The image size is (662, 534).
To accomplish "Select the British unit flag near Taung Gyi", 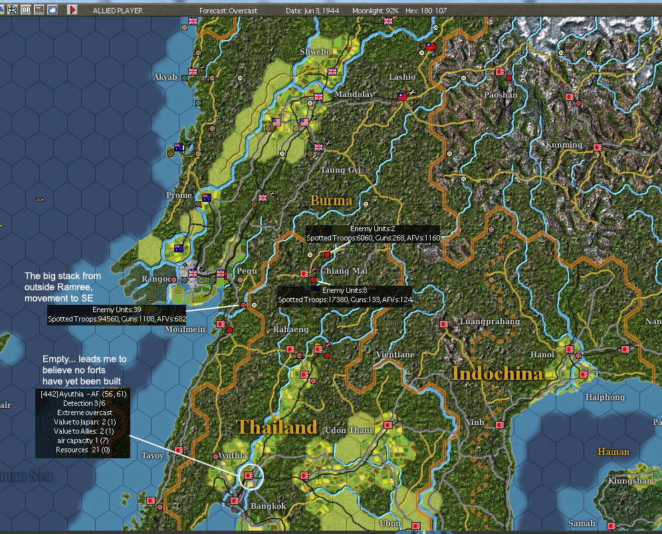I will [318, 147].
